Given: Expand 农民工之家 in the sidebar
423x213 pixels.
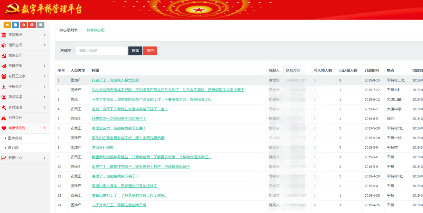Looking at the screenshot, I should 25,76.
